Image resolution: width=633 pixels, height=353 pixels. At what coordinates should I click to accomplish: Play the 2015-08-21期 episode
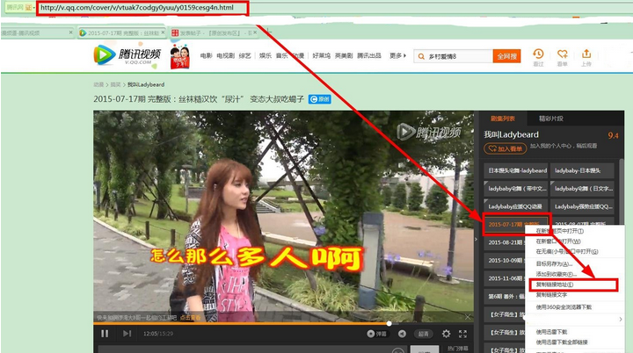click(505, 242)
